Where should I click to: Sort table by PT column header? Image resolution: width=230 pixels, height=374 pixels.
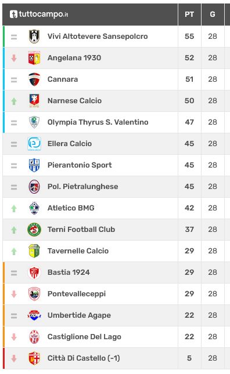(x=189, y=14)
